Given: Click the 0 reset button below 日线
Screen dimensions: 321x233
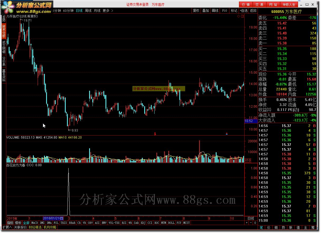Looking at the screenshot, I should tap(255, 223).
